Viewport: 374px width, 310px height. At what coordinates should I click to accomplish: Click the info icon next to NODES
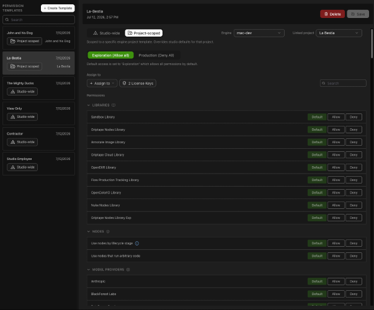point(108,231)
